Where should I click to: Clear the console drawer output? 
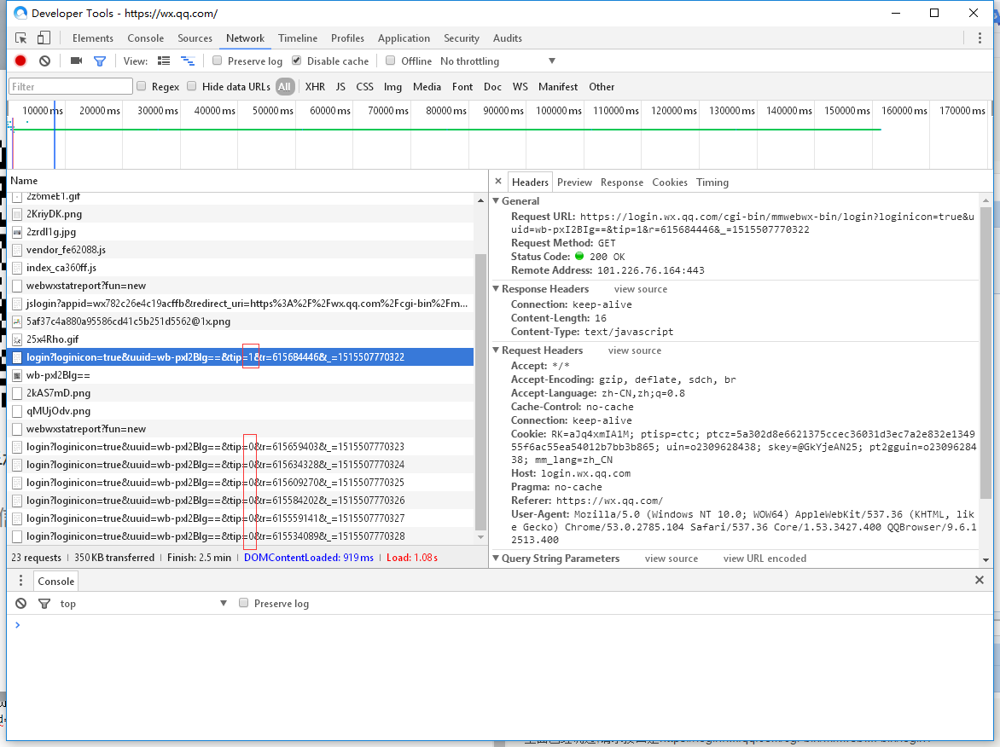point(21,603)
